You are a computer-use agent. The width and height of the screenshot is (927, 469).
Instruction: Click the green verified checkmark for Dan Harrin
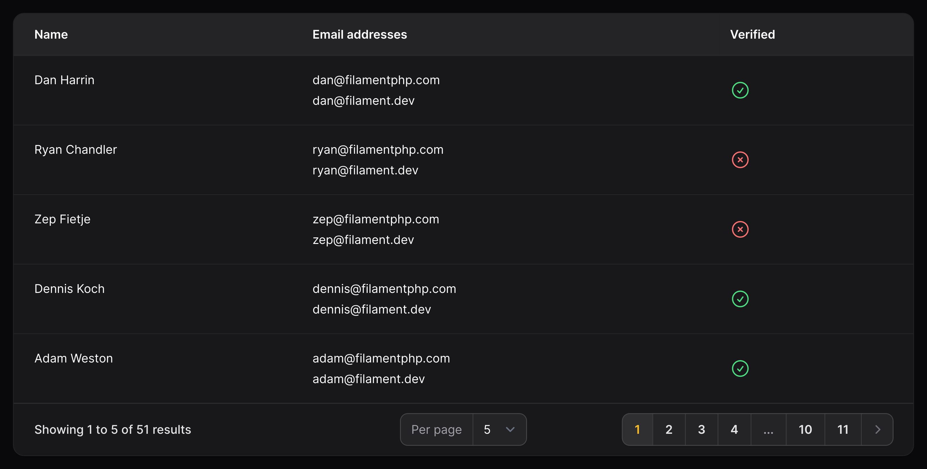pyautogui.click(x=740, y=90)
